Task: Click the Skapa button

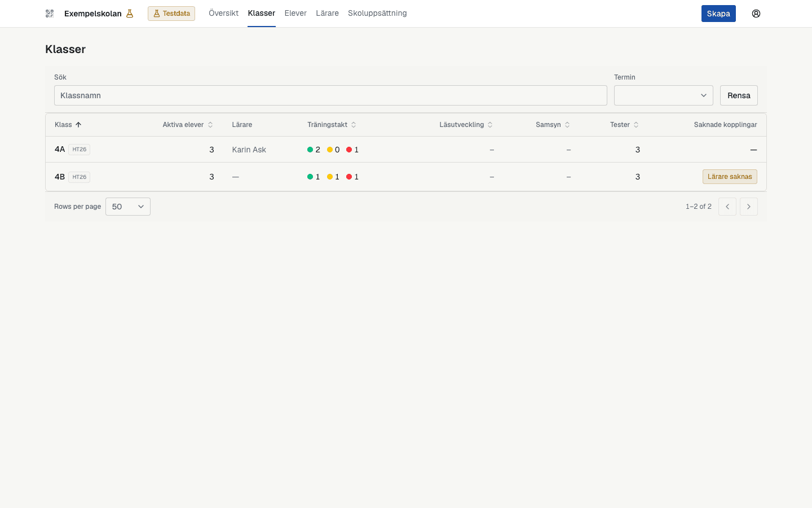Action: (x=718, y=14)
